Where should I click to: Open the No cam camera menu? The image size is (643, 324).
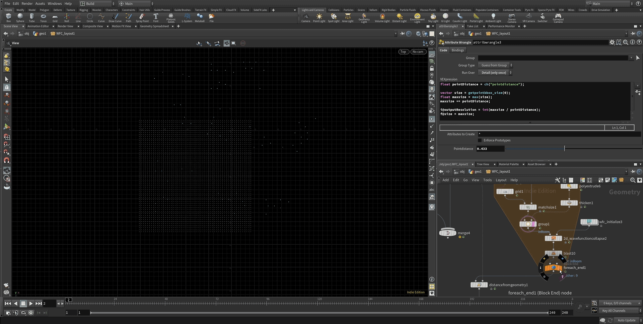[x=418, y=52]
